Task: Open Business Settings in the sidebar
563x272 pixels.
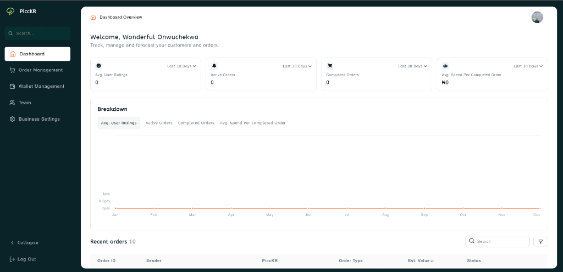Action: click(37, 119)
